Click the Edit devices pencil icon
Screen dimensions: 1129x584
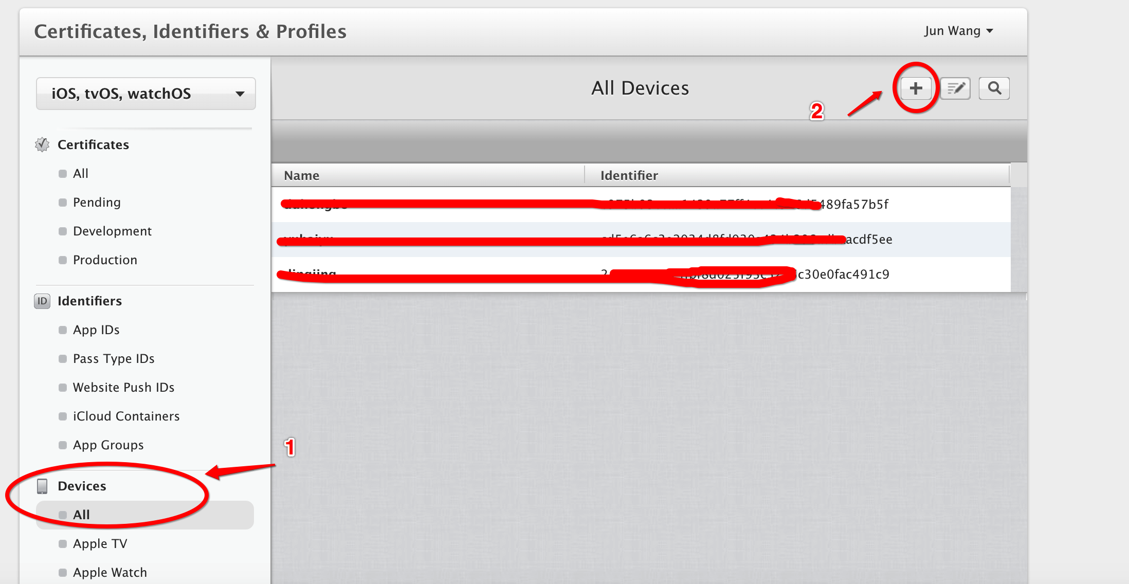tap(956, 88)
